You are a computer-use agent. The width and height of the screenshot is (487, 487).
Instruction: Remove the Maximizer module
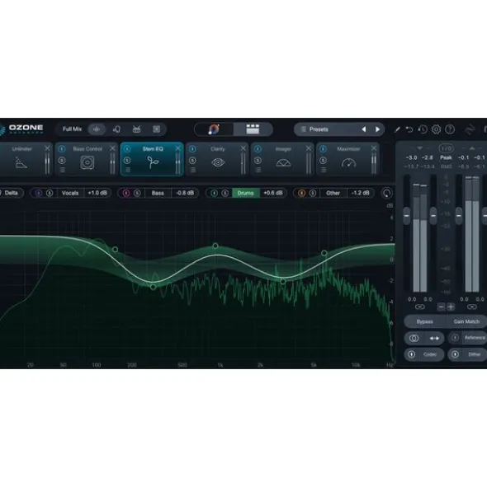click(374, 148)
